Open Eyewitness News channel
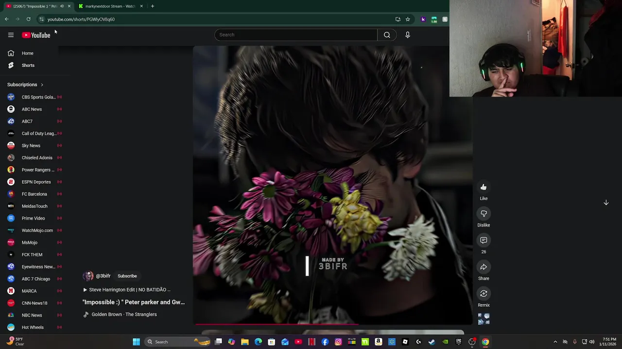 34,267
